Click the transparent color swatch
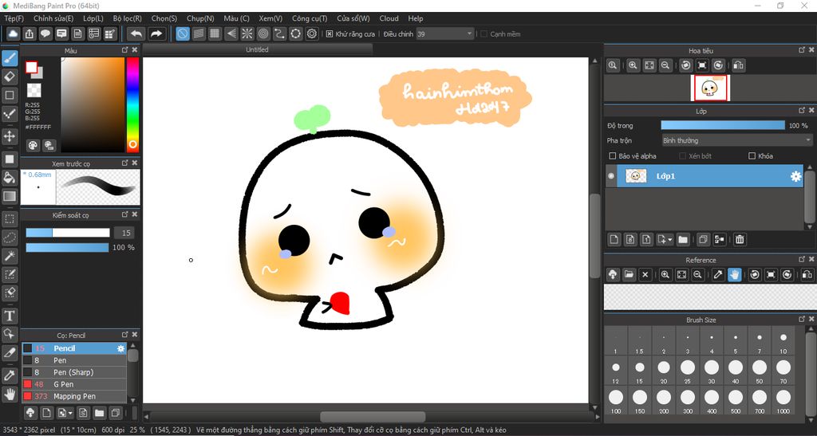 point(34,91)
